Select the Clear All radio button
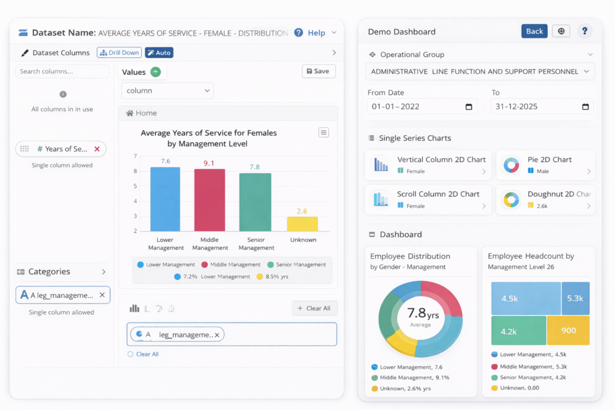This screenshot has width=615, height=410. click(x=130, y=354)
